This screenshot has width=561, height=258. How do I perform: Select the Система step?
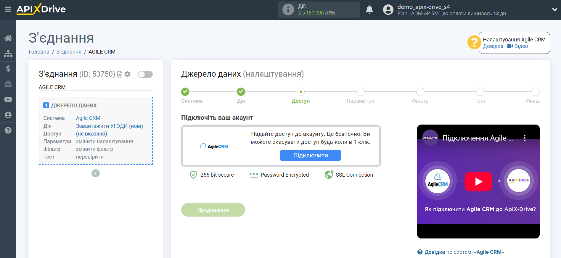click(x=185, y=92)
